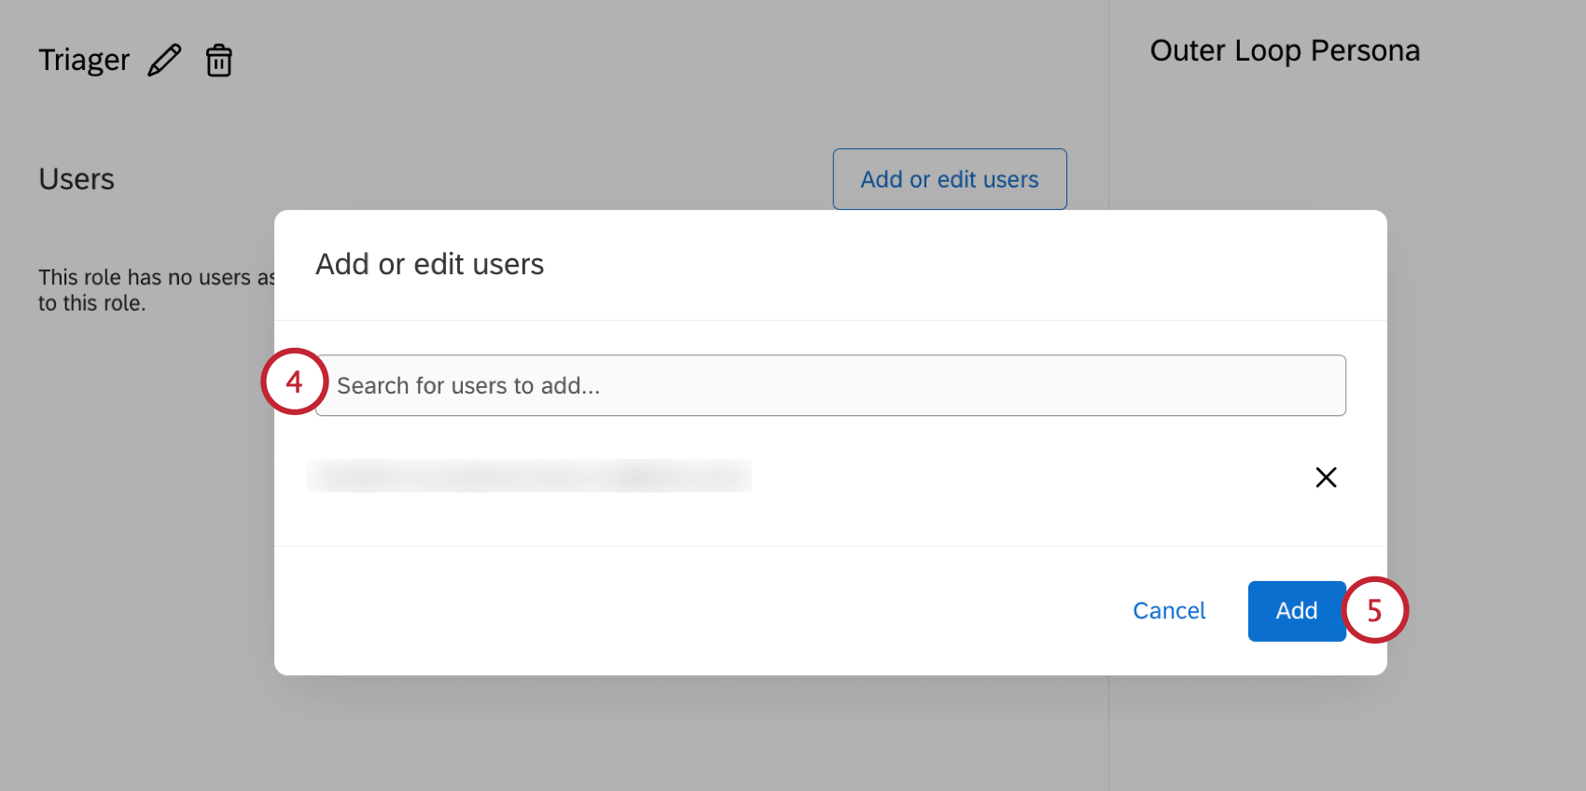Select the blurred user name entry

point(529,476)
